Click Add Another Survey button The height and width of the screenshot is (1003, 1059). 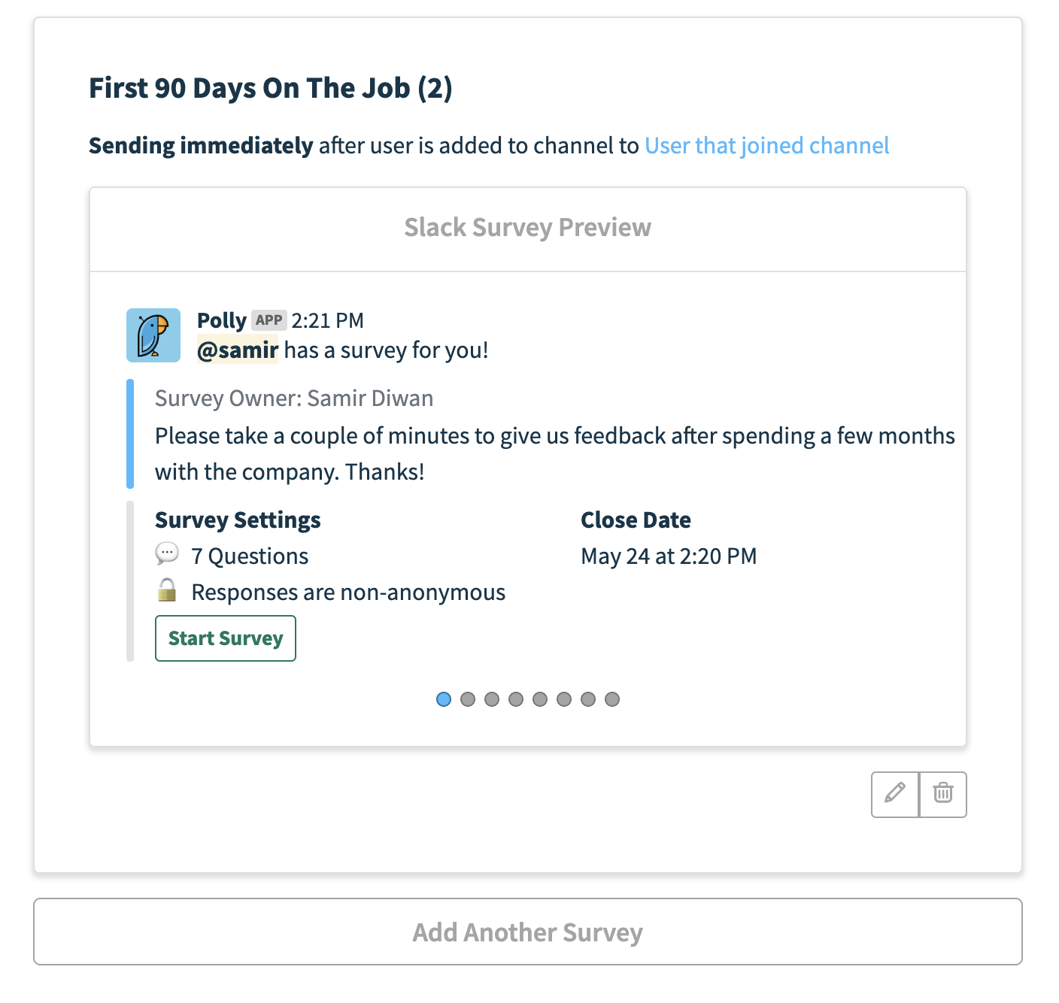click(x=528, y=932)
